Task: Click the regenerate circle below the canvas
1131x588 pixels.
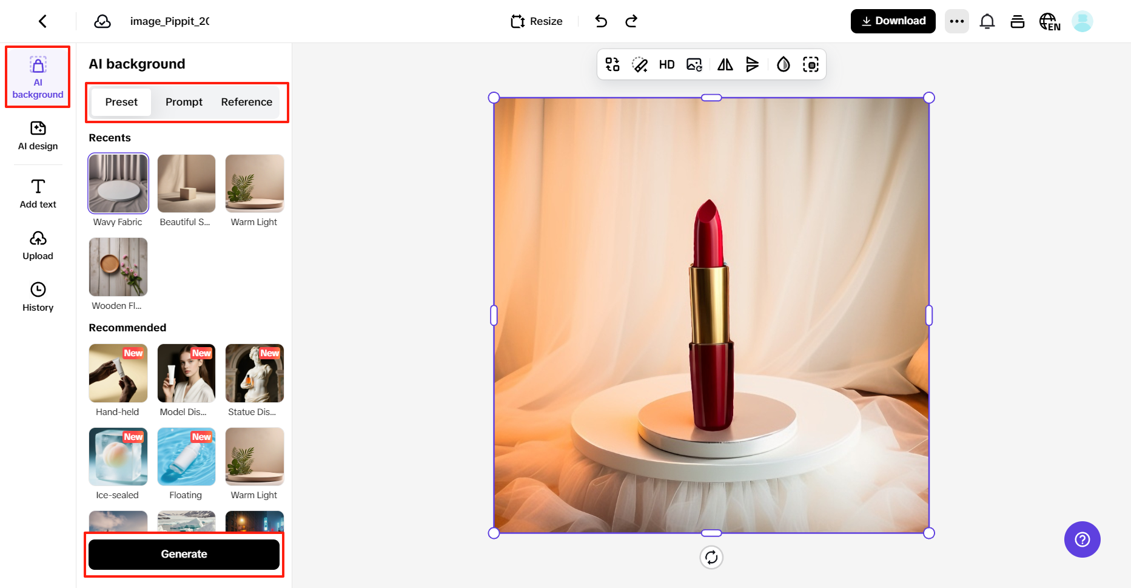Action: [x=711, y=557]
